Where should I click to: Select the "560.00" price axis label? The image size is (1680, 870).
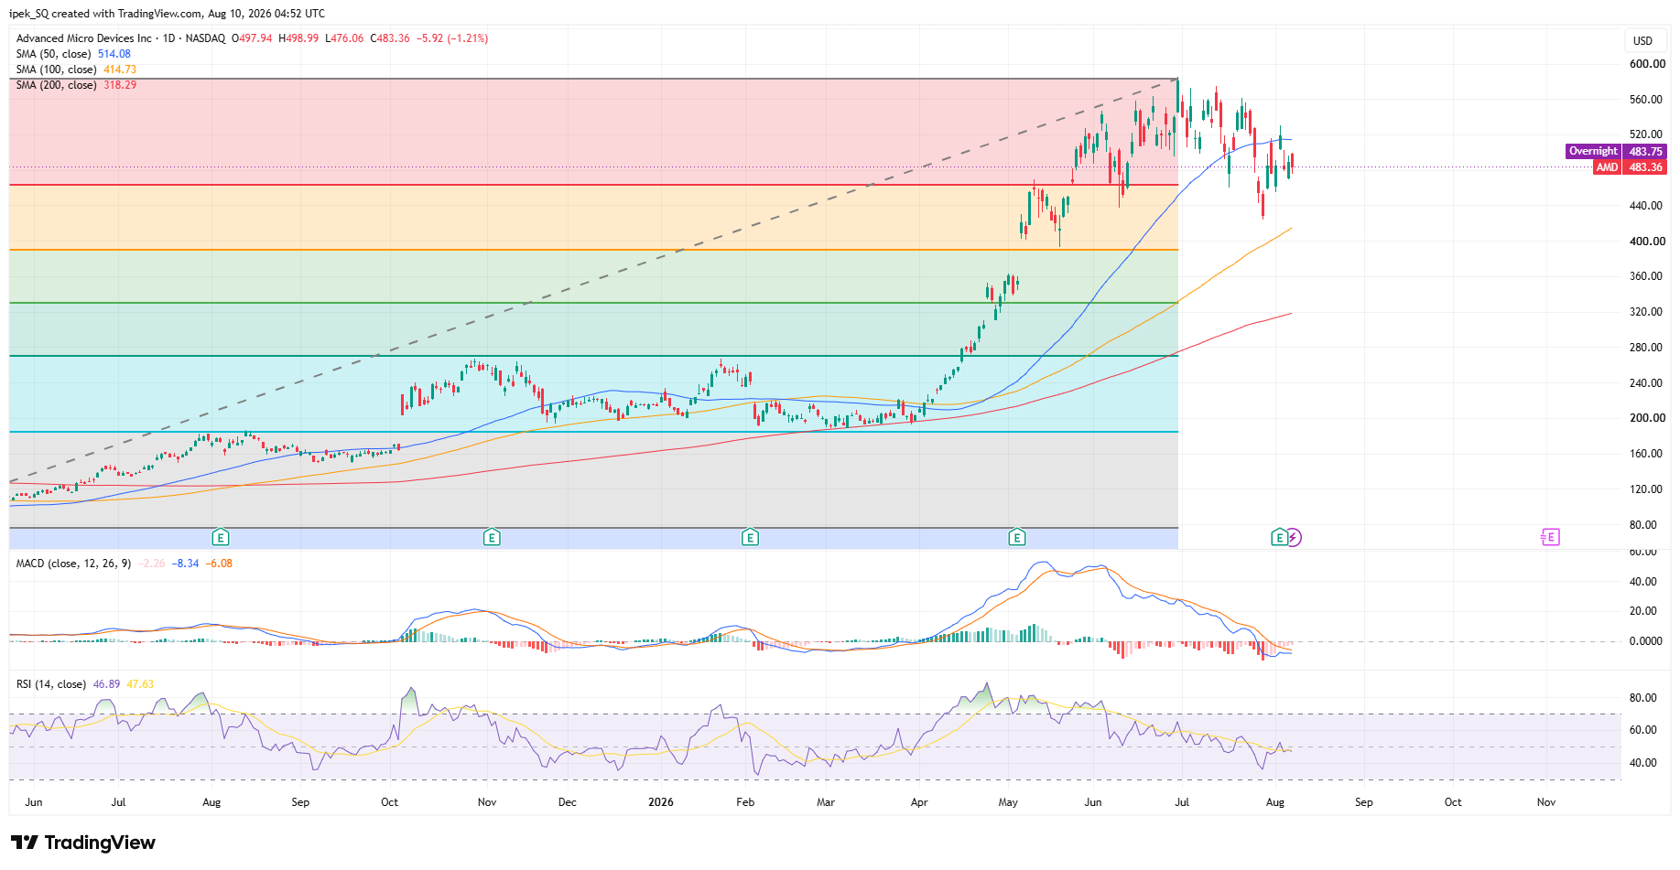pos(1647,100)
